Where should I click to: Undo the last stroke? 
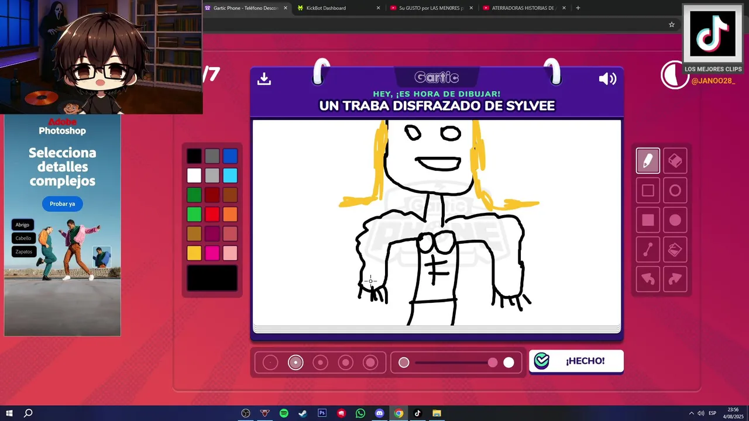[x=648, y=279]
